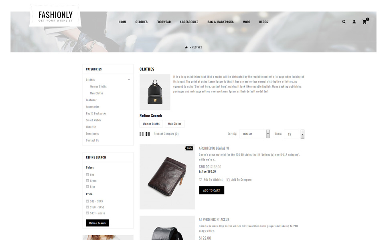The image size is (387, 240).
Task: Check the Green color filter
Action: point(87,180)
